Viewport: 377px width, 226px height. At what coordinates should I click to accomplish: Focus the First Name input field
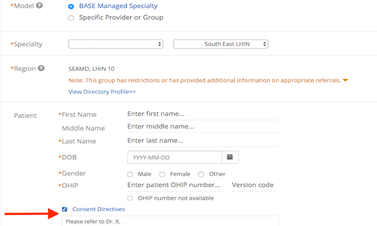(203, 114)
